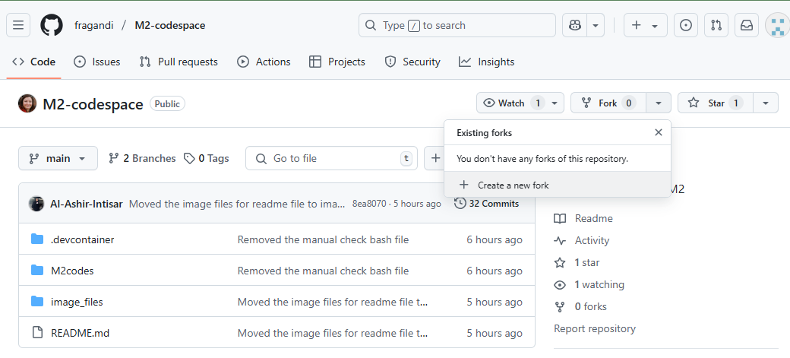The width and height of the screenshot is (790, 358).
Task: View the 1 star stargazers link
Action: pos(577,263)
